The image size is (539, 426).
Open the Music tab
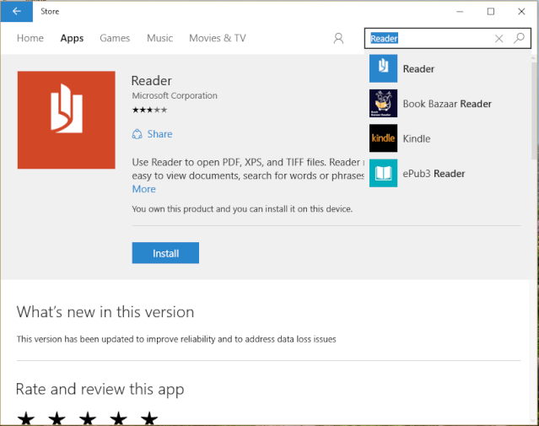159,38
